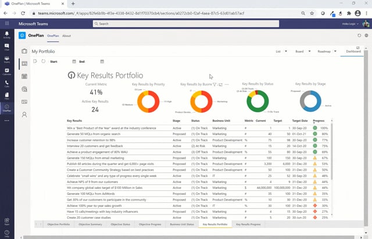Switch to Key Results Progress report tab

tap(248, 224)
